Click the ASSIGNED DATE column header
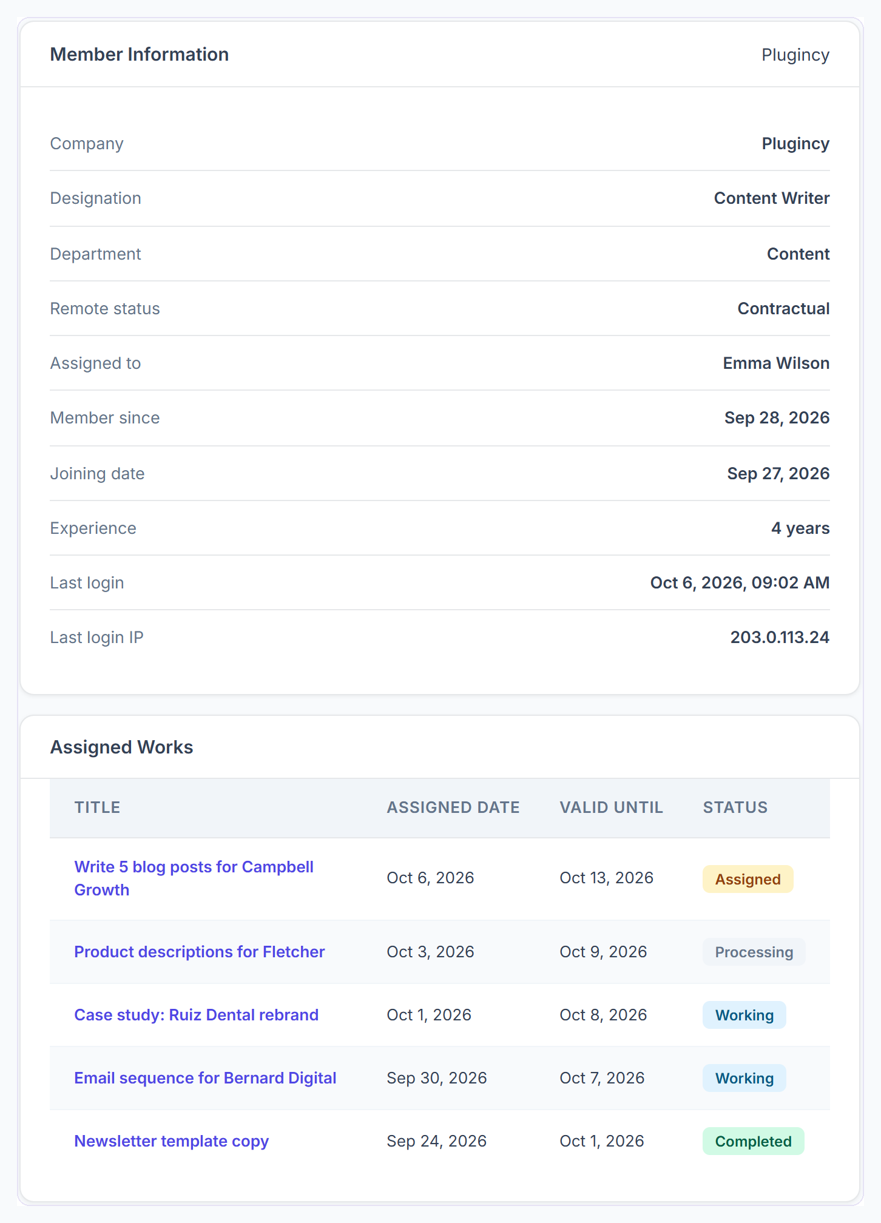The width and height of the screenshot is (881, 1223). 453,807
